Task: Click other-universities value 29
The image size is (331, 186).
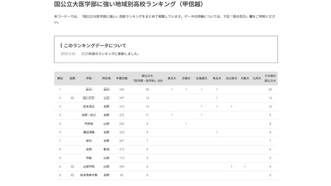Action: coord(270,89)
